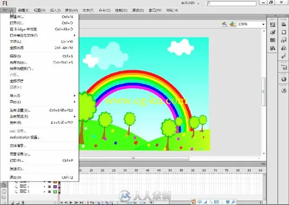Choose 退出(X) from File menu
Viewport: 289px width, 205px height.
(x=41, y=177)
